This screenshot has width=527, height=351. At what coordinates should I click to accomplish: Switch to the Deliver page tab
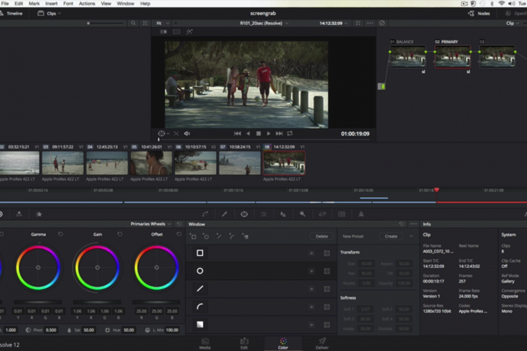(322, 343)
